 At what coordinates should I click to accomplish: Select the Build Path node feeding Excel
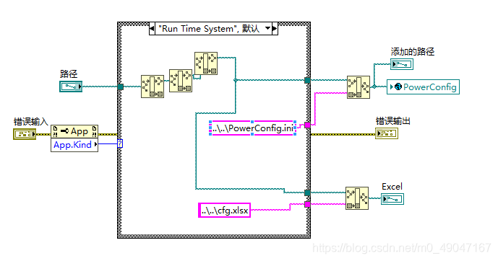[x=357, y=198]
